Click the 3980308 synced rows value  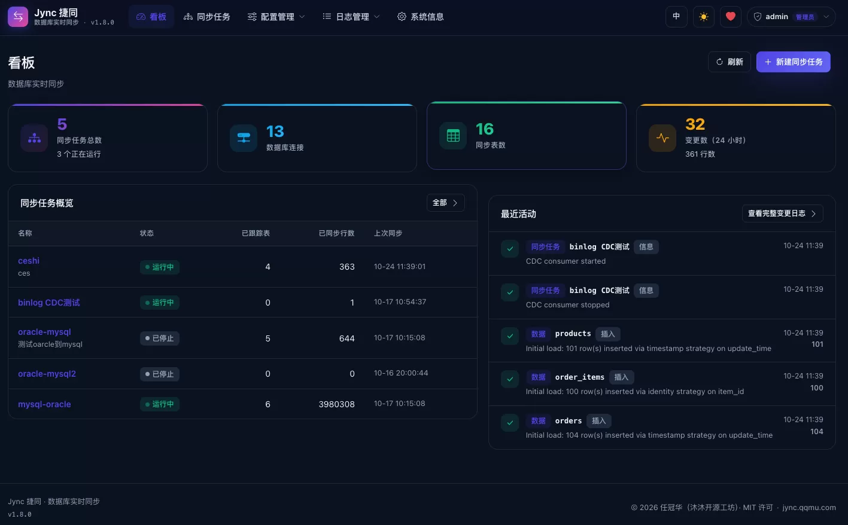(x=336, y=404)
